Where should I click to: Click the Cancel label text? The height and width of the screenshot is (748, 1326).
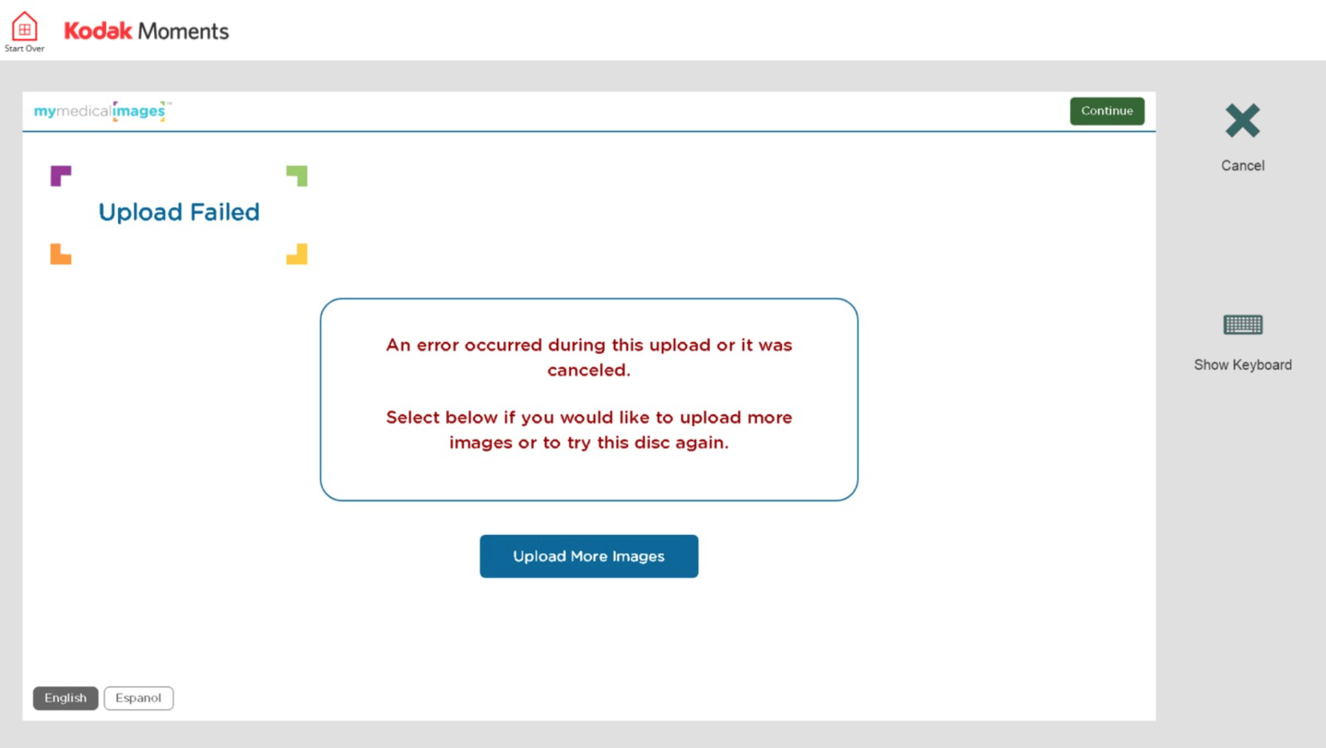[x=1242, y=166]
